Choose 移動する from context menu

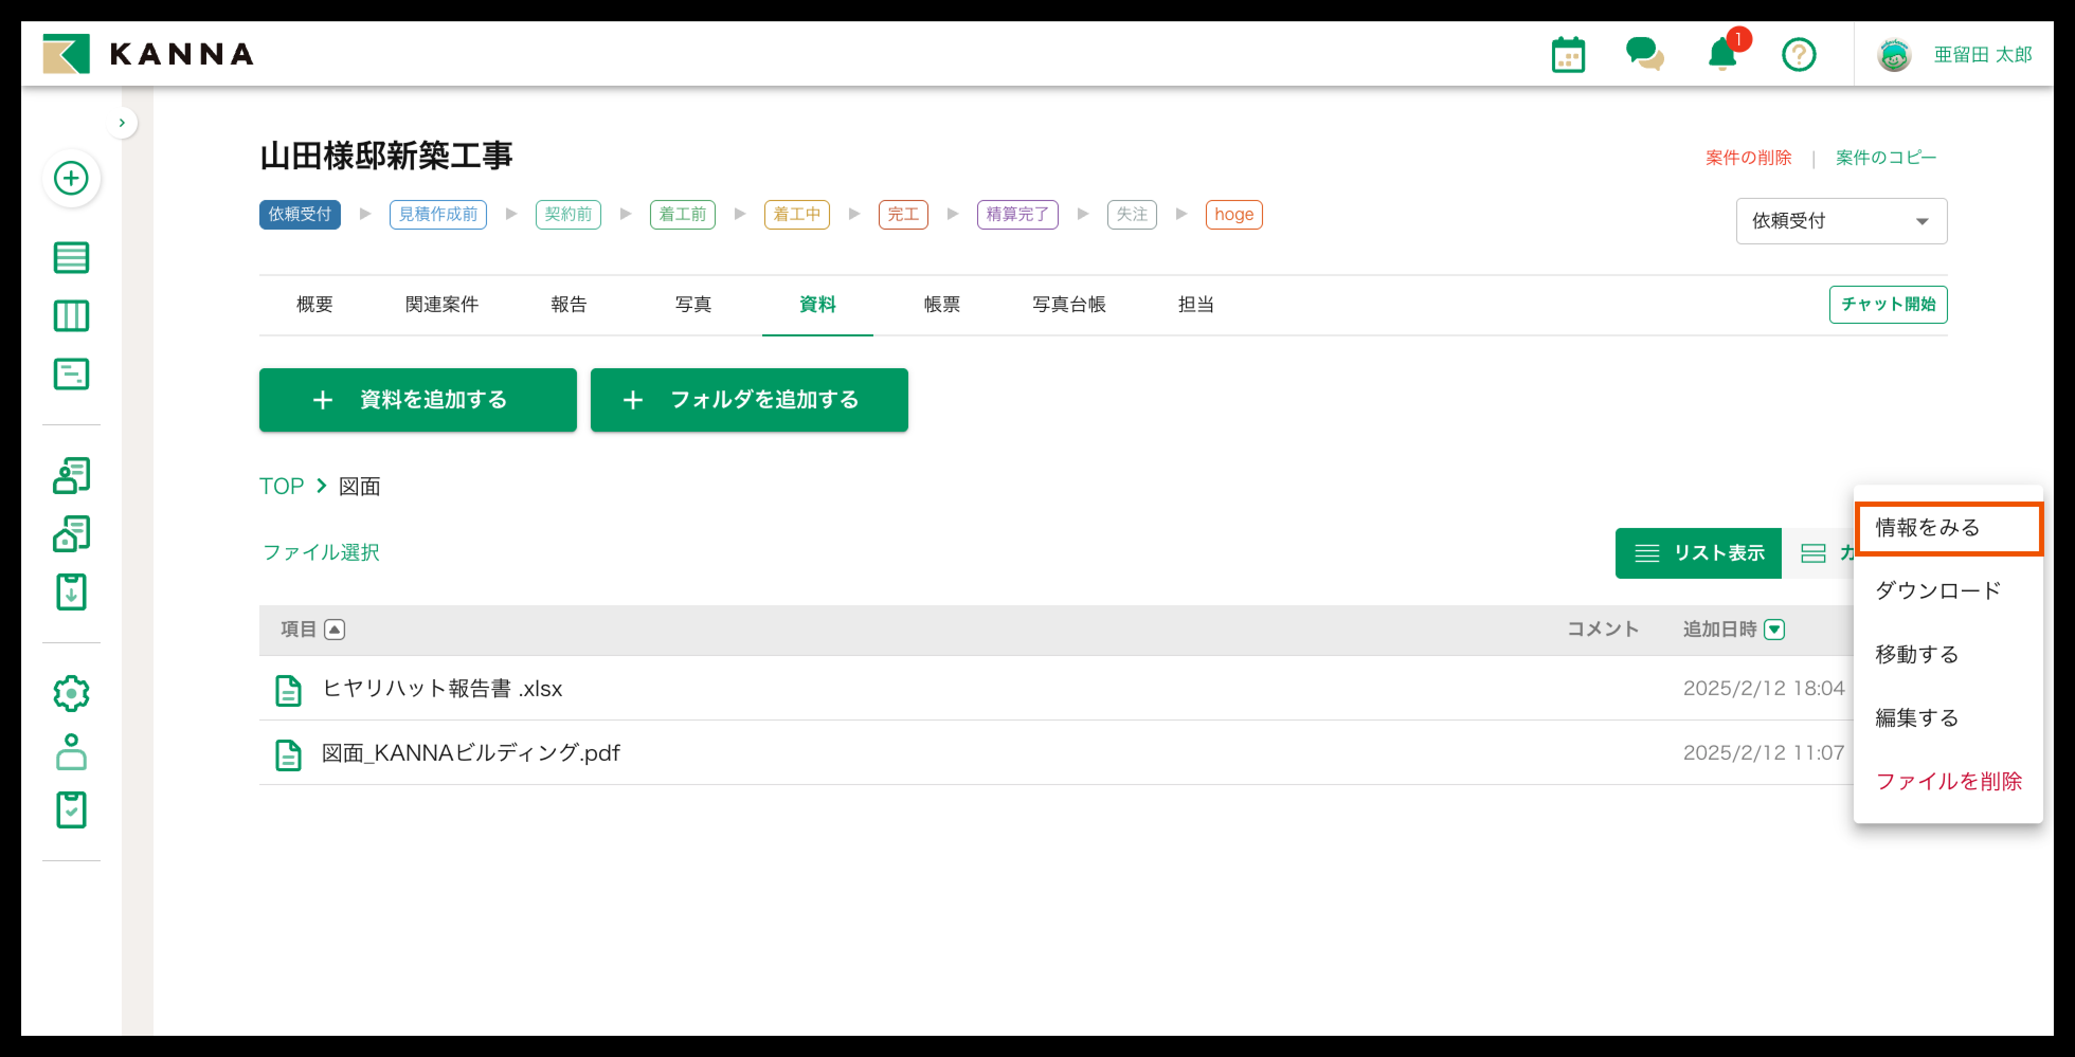coord(1948,654)
